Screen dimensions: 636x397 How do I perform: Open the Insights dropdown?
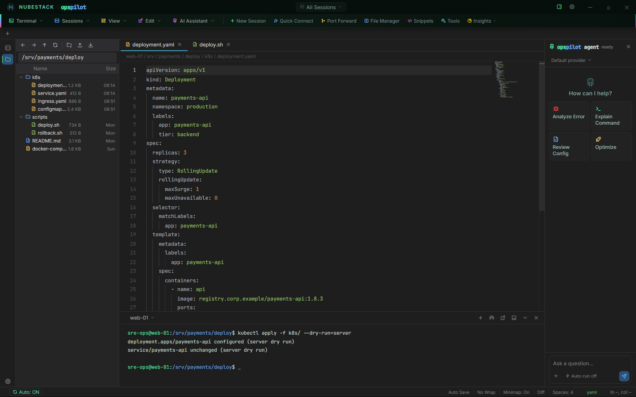[x=482, y=21]
